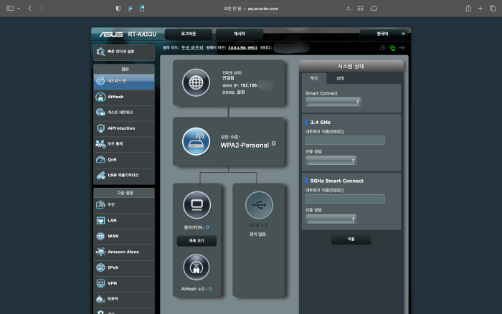Click the Clients (클라이언트) count 0
502x314 pixels.
pos(207,227)
